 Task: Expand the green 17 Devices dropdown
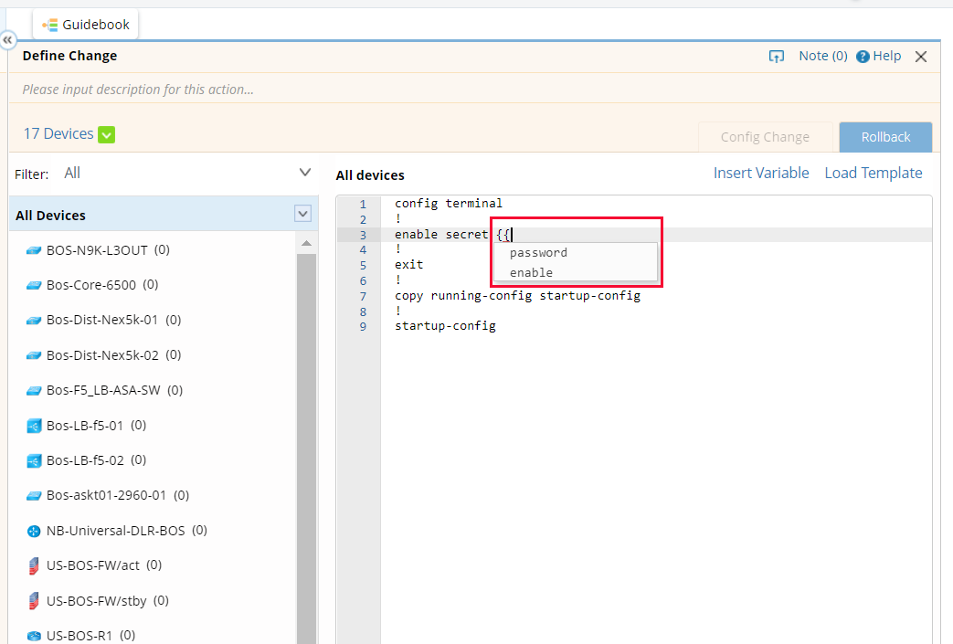click(x=107, y=133)
